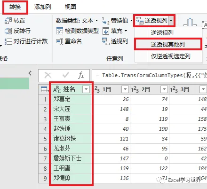207x189 pixels.
Task: Switch to the 视图 tab
Action: (x=71, y=7)
